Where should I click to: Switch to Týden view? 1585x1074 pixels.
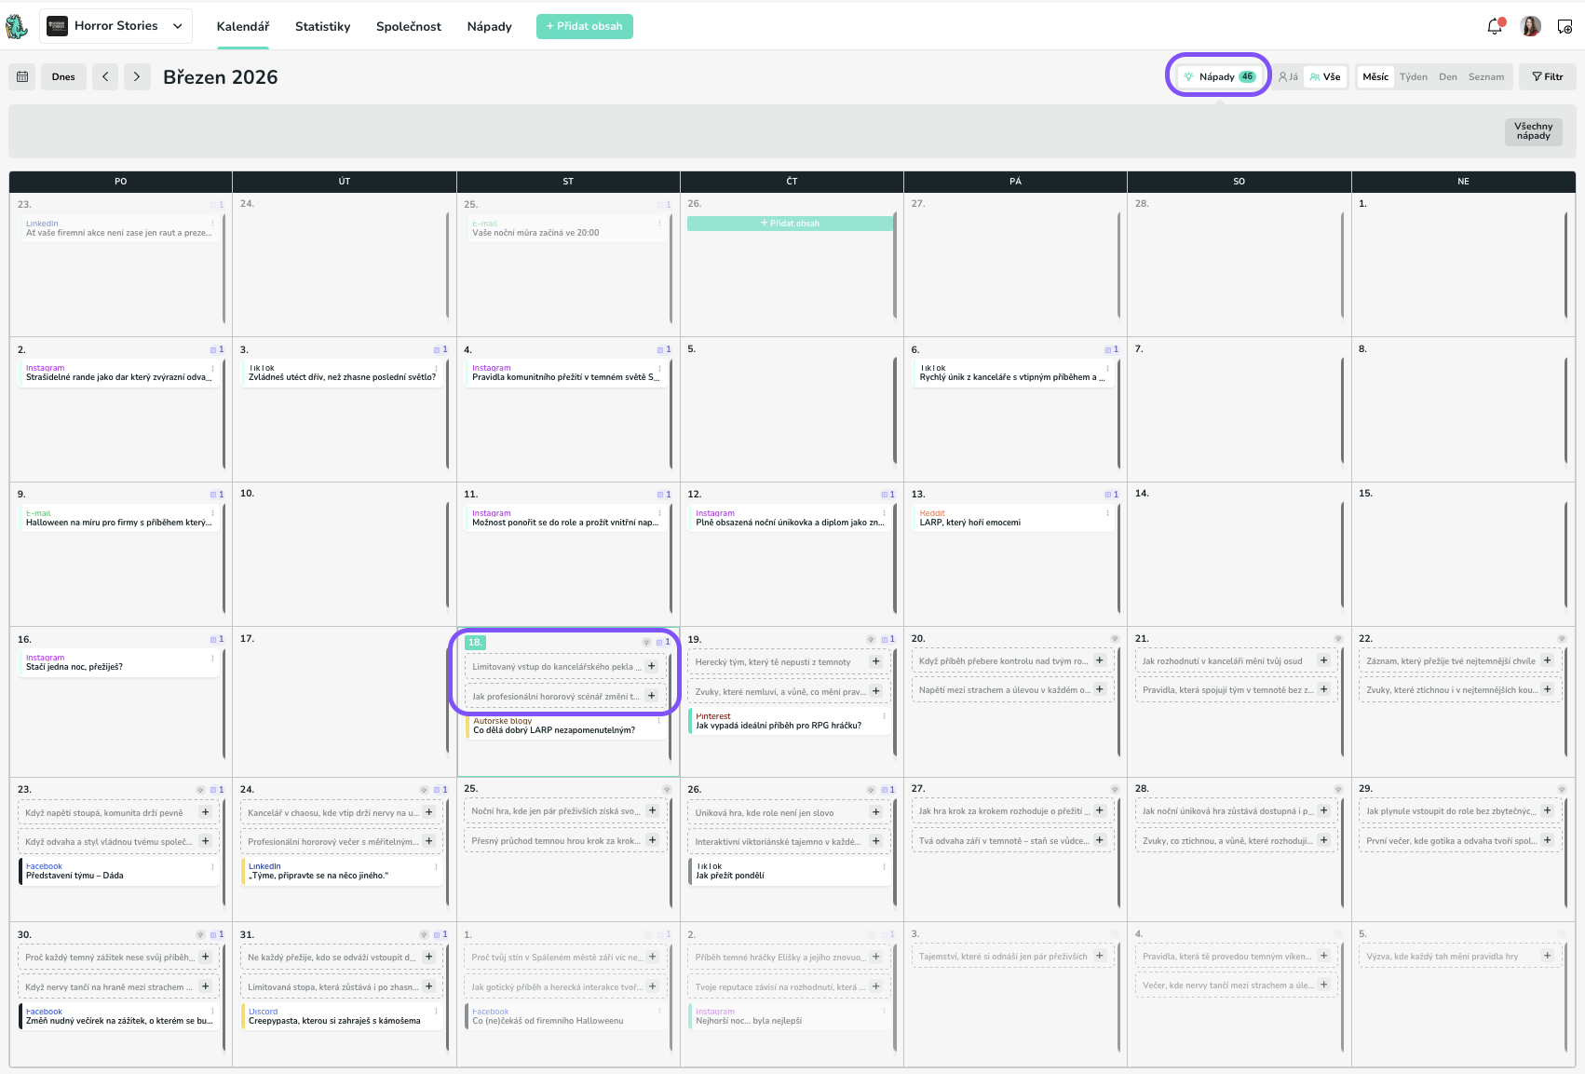1413,77
